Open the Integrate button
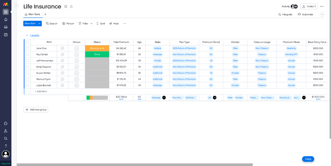Image resolution: width=331 pixels, height=166 pixels. (285, 15)
